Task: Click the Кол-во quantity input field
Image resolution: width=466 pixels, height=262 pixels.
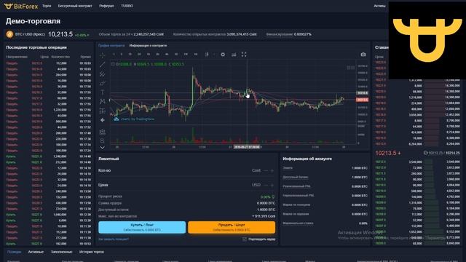Action: pyautogui.click(x=186, y=170)
